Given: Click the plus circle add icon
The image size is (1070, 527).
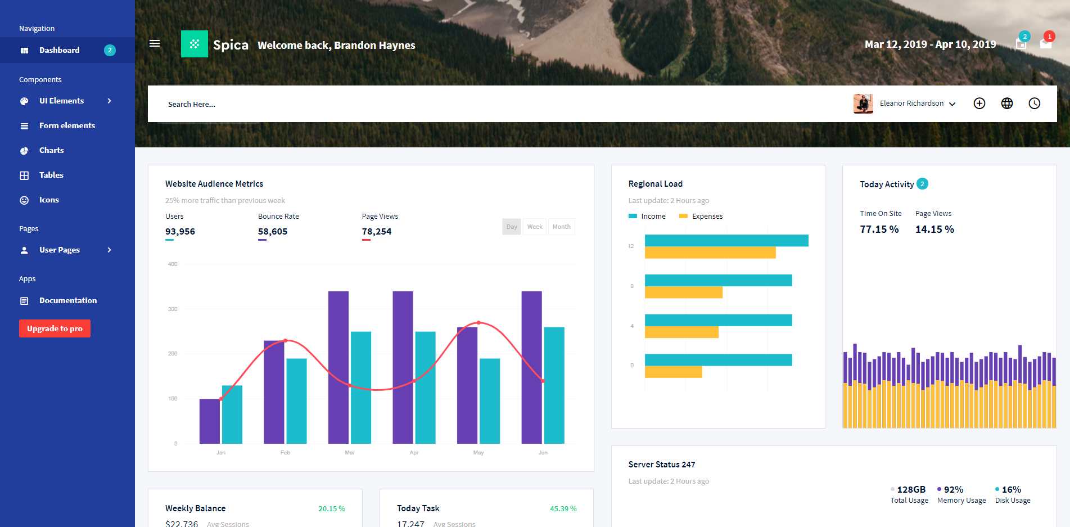Looking at the screenshot, I should pyautogui.click(x=979, y=103).
